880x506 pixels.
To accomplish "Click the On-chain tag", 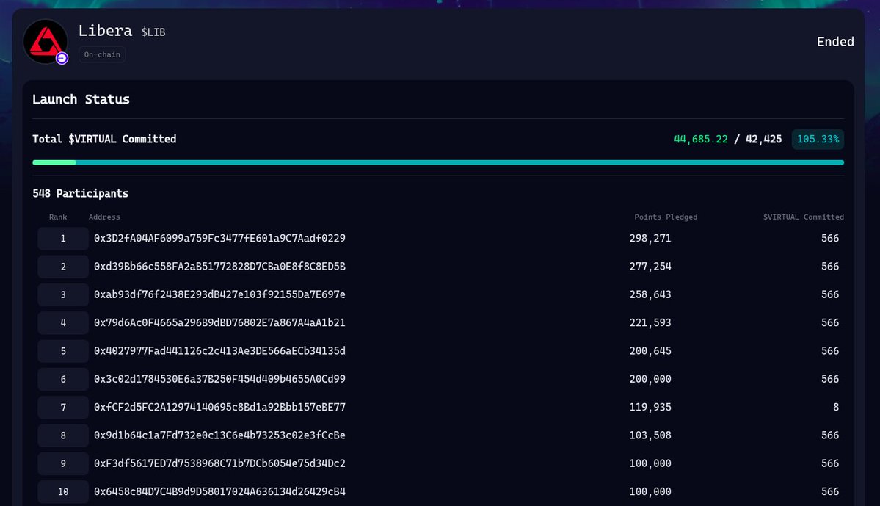I will [102, 54].
